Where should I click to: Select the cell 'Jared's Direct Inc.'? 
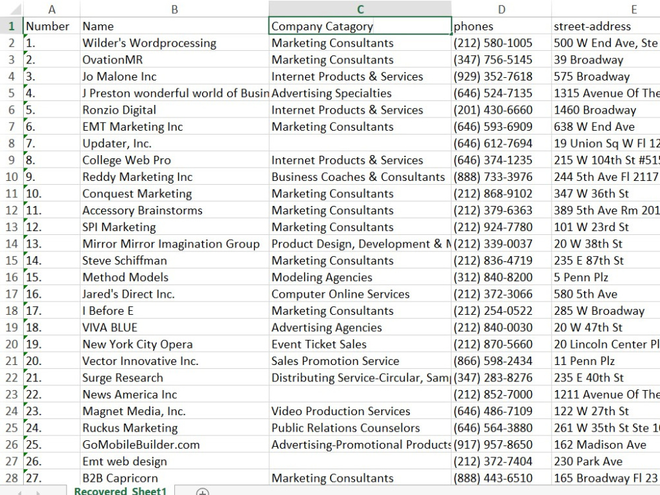point(174,294)
